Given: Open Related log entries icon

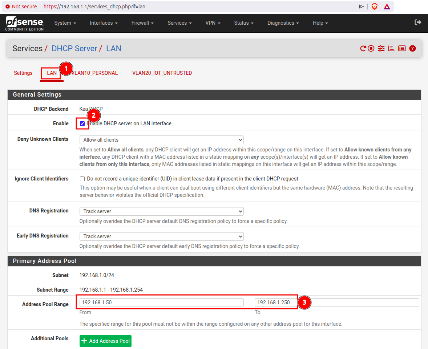Looking at the screenshot, I should point(402,49).
